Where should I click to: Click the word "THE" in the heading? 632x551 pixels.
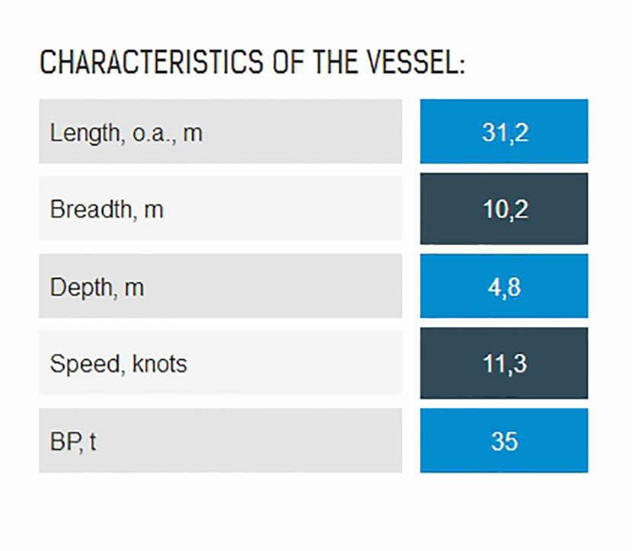click(x=338, y=62)
